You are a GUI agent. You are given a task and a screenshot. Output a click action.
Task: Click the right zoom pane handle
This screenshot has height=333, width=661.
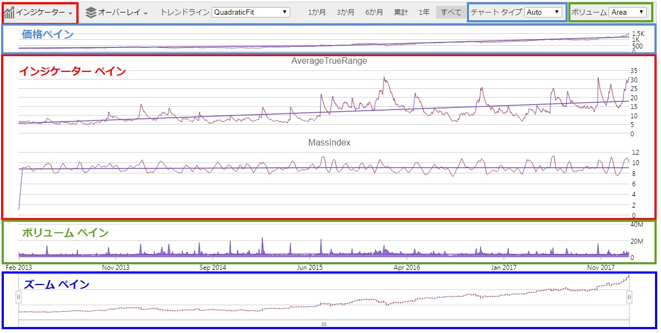click(x=630, y=296)
